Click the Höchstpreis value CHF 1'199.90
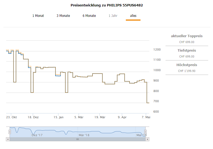This screenshot has height=149, width=213. [x=187, y=71]
